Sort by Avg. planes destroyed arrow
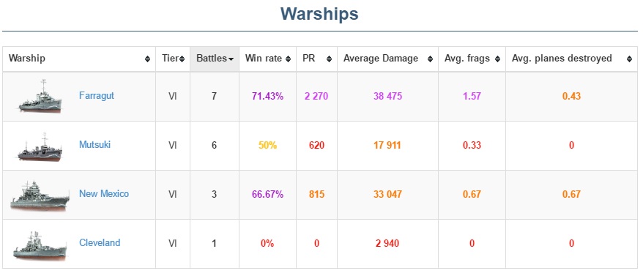643x279 pixels. point(630,59)
